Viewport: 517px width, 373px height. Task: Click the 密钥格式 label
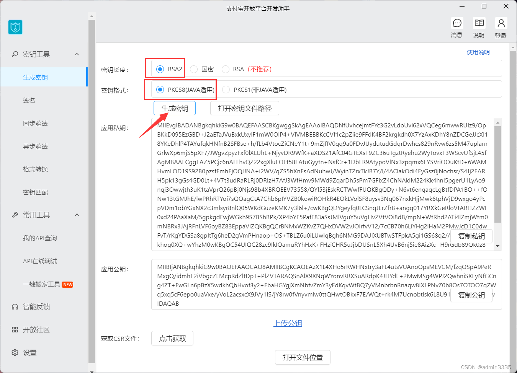(115, 90)
